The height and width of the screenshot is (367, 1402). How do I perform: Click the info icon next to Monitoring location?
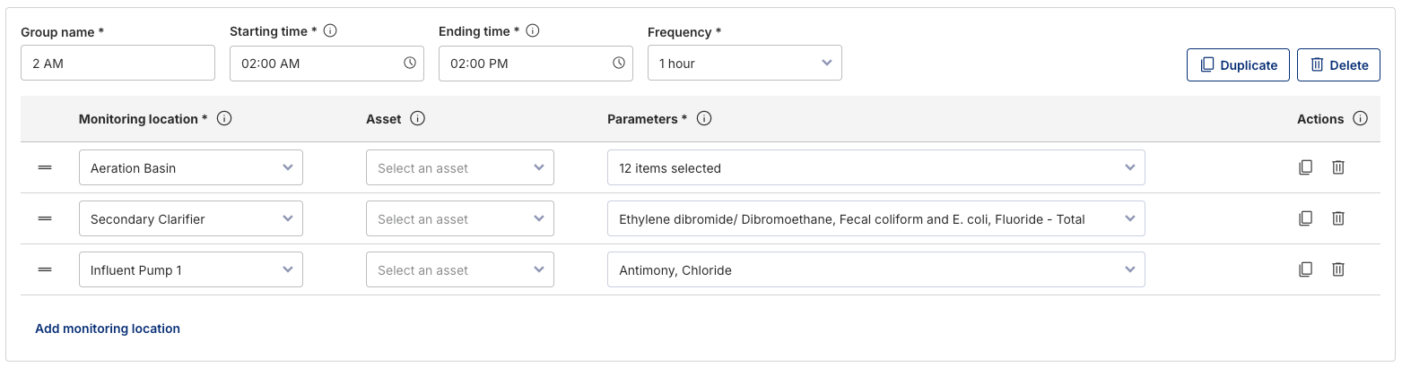click(225, 119)
